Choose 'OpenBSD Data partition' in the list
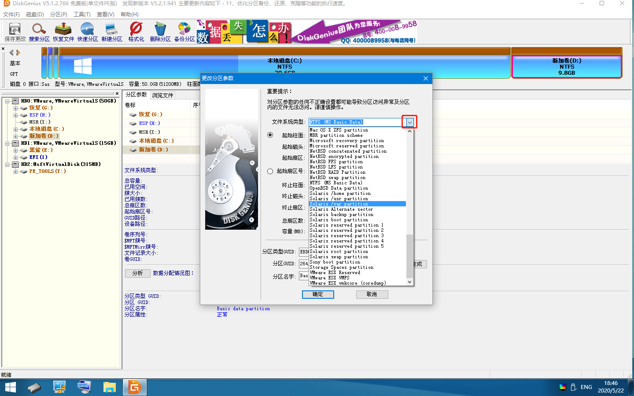 (357, 188)
